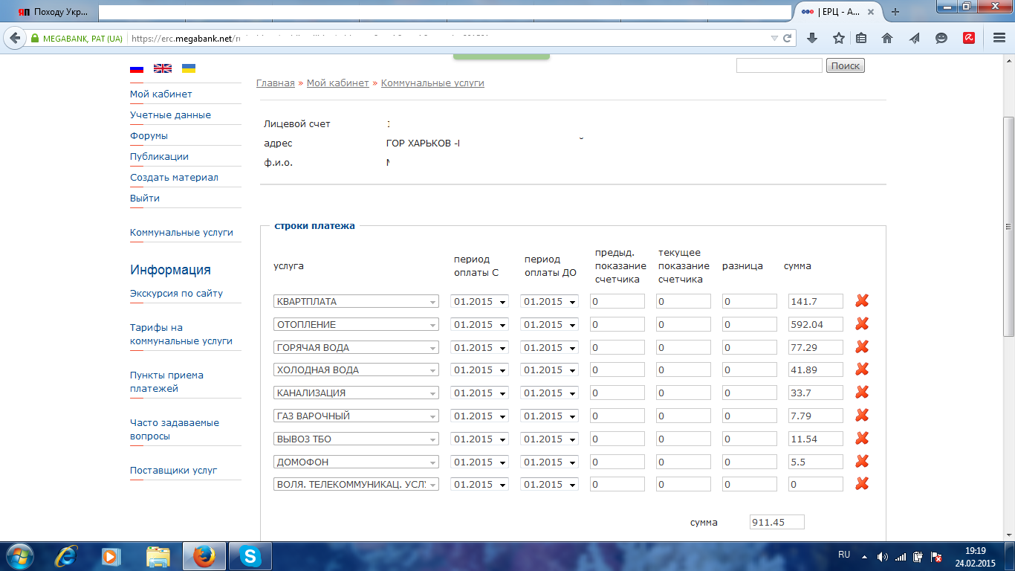The image size is (1015, 571).
Task: Log out via Выйти link
Action: (145, 199)
